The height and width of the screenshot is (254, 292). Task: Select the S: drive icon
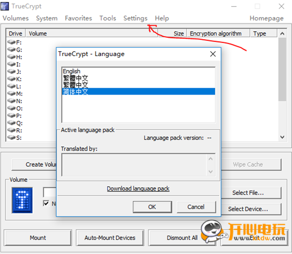click(x=12, y=137)
